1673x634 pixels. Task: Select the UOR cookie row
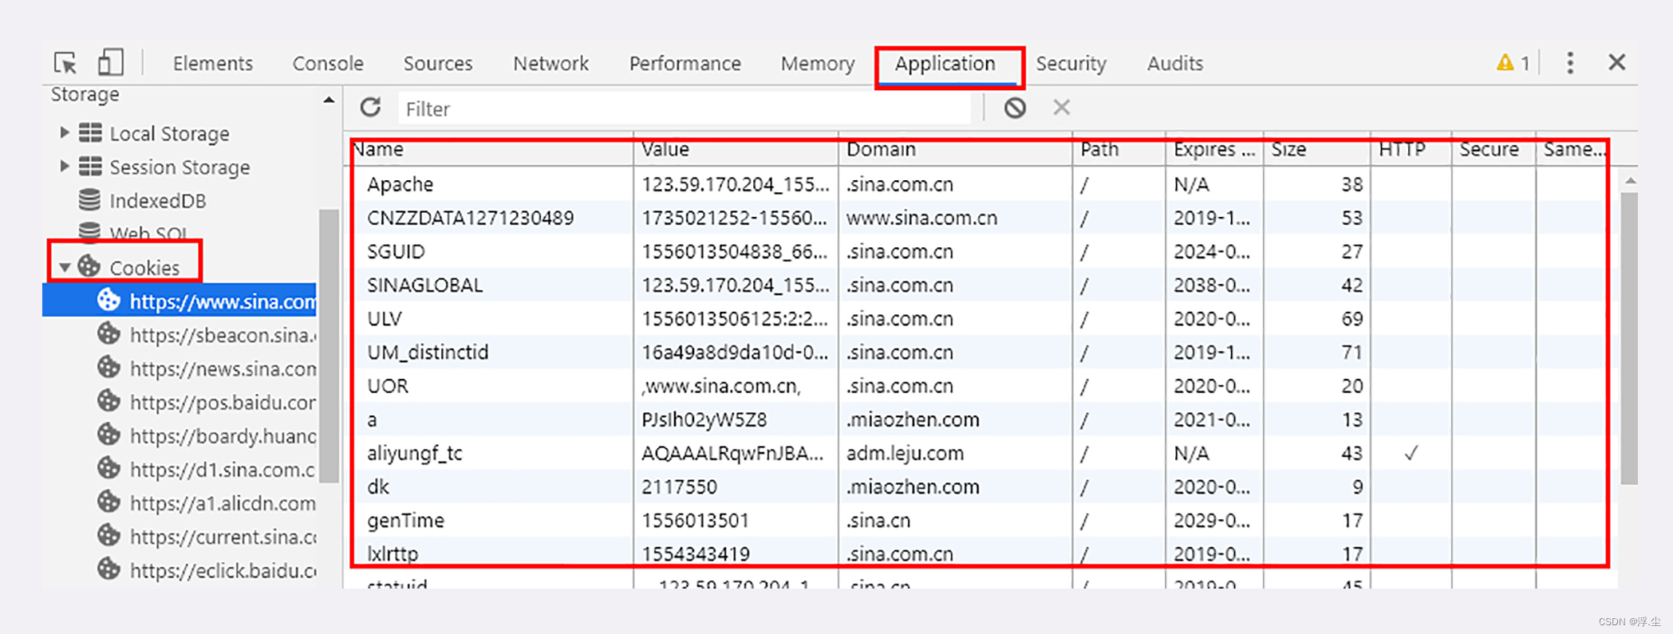980,386
